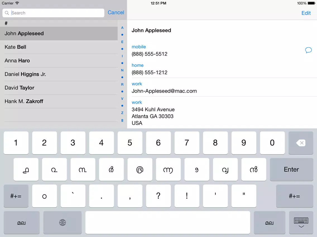The height and width of the screenshot is (237, 317).
Task: Tap the 0 key
Action: 272,143
